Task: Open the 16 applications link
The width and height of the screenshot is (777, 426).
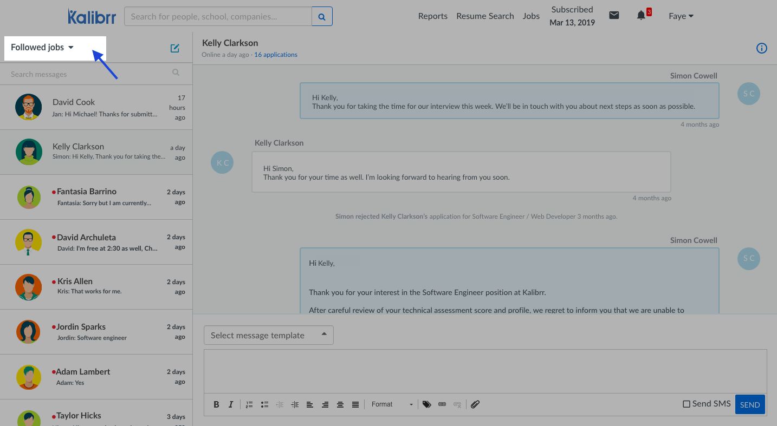Action: click(275, 55)
